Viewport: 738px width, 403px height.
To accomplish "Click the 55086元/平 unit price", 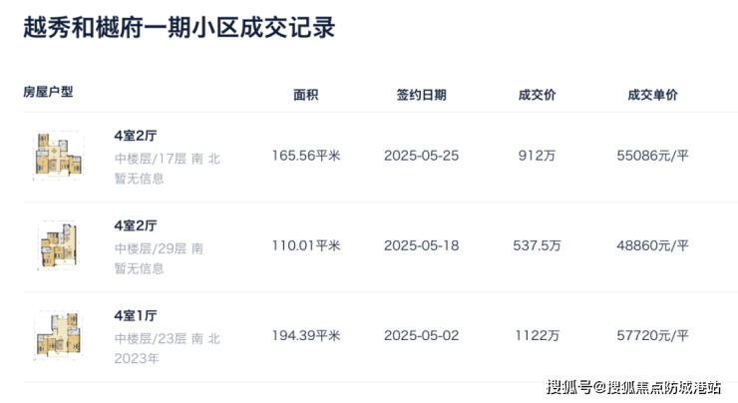I will [653, 156].
